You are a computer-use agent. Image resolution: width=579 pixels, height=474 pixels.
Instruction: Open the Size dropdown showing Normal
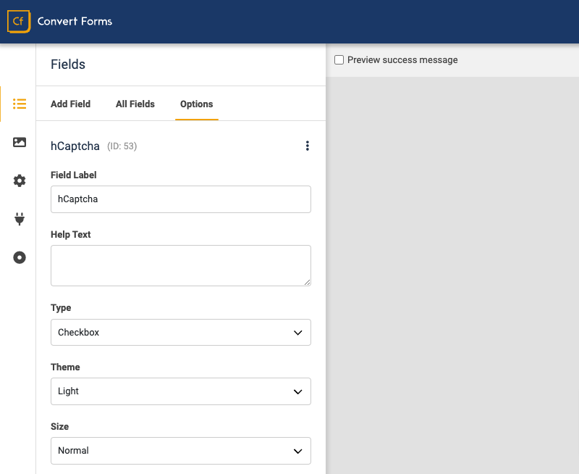(x=181, y=451)
